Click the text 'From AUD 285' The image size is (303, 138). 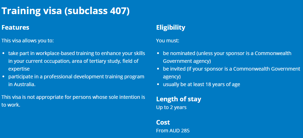pos(173,131)
